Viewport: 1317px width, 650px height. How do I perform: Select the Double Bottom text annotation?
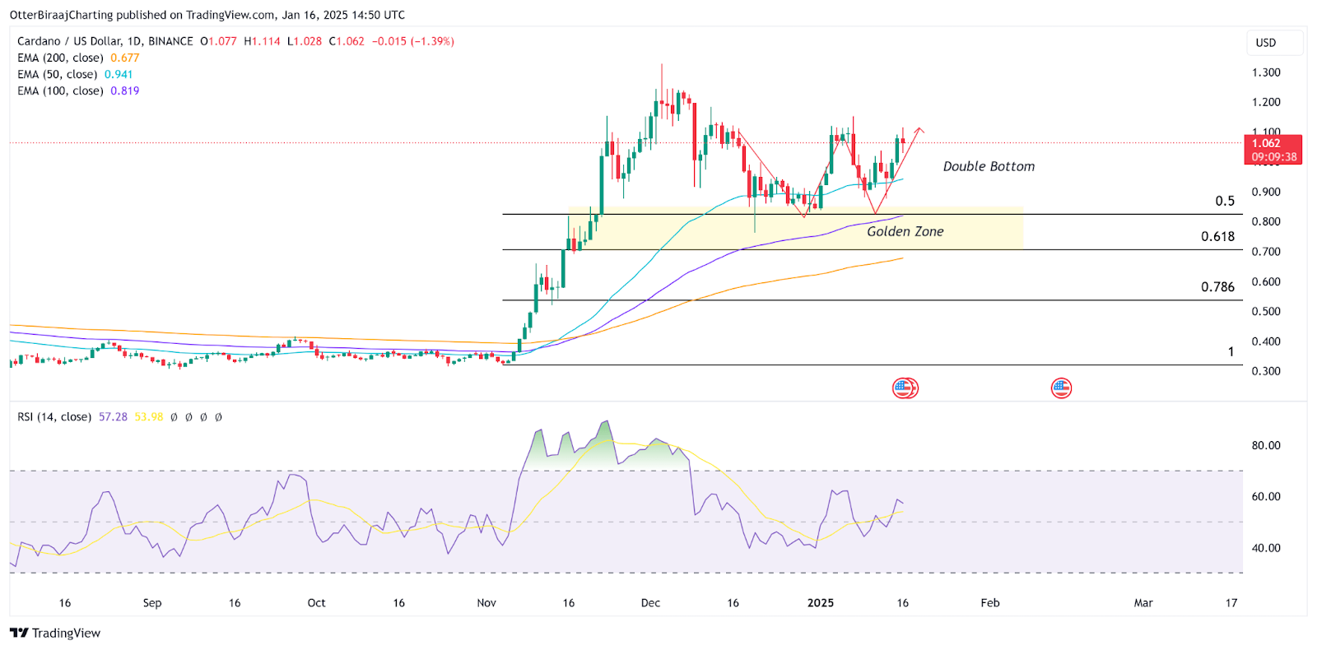988,166
